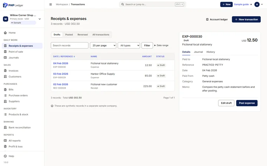Click the Suppliers icon in sidebar
Viewport: 267px width, 166px height.
(5, 101)
